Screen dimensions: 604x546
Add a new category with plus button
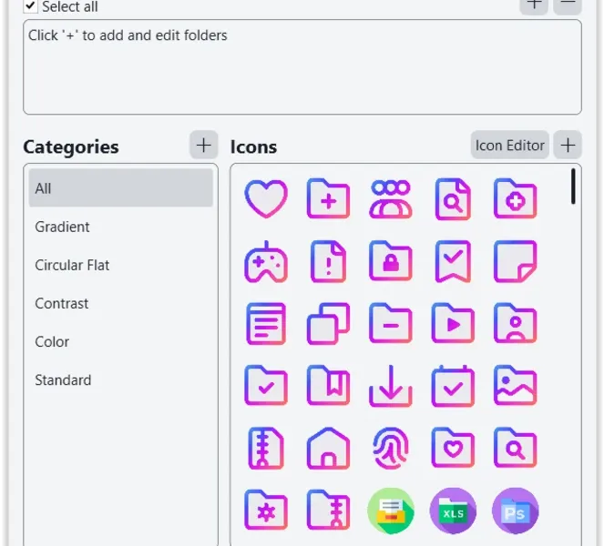204,146
